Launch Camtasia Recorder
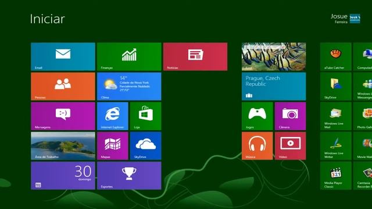 [x=363, y=175]
